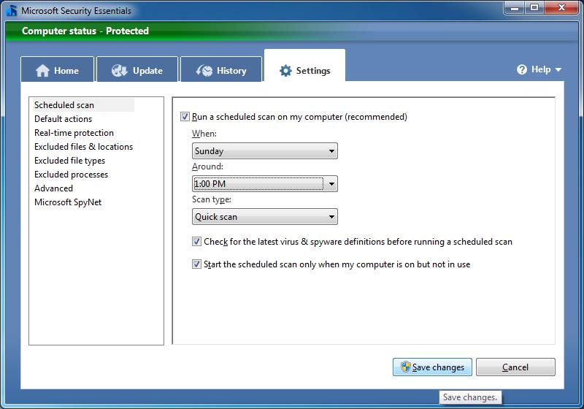Select Excluded files & locations
The width and height of the screenshot is (584, 409).
tap(83, 146)
